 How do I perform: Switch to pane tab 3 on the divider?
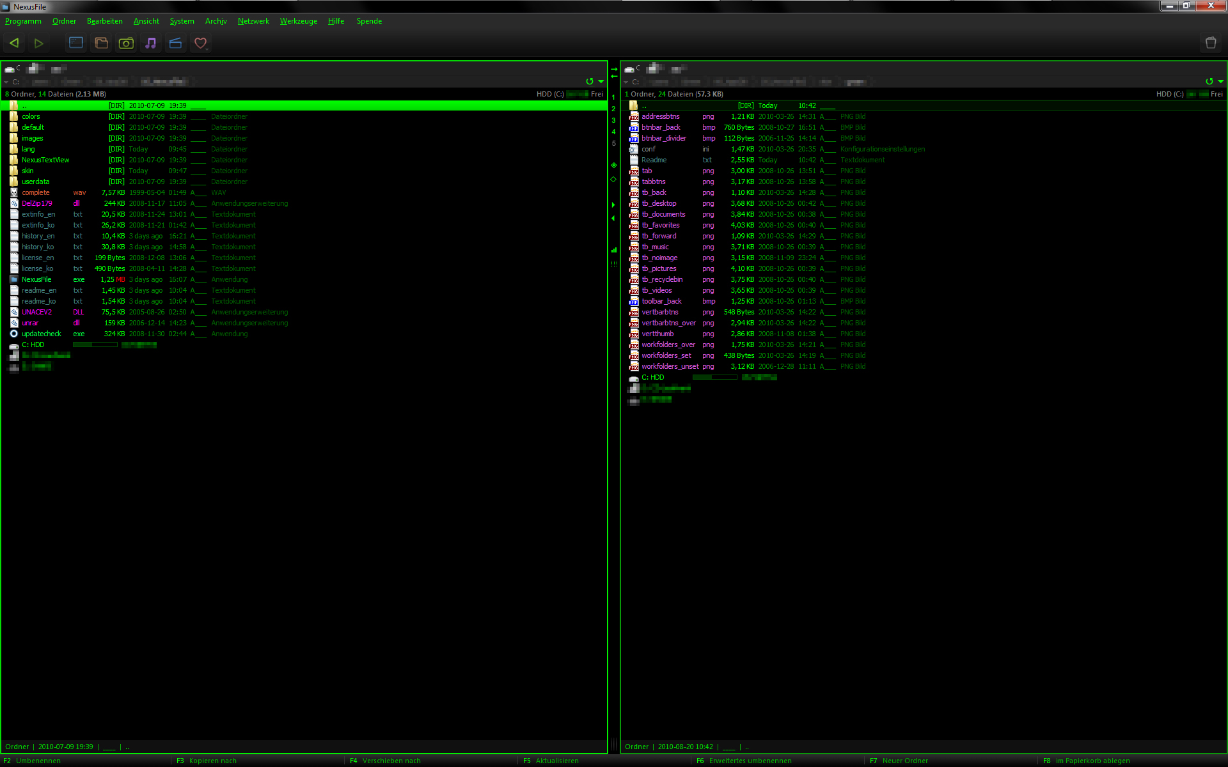pos(613,120)
